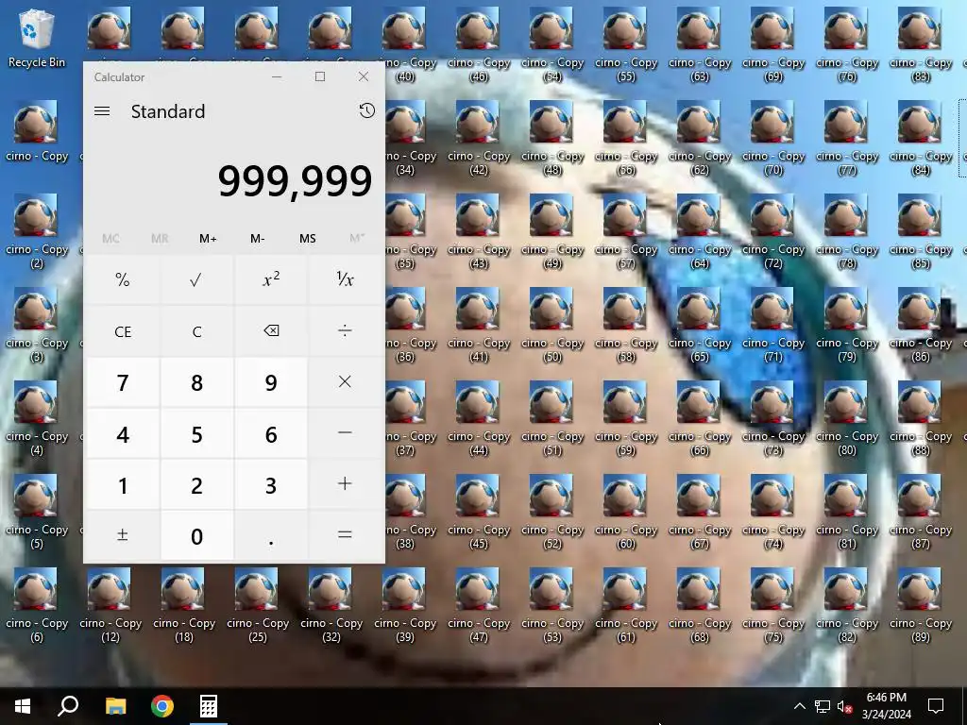This screenshot has width=967, height=725.
Task: Open File Explorer from the taskbar
Action: (115, 706)
